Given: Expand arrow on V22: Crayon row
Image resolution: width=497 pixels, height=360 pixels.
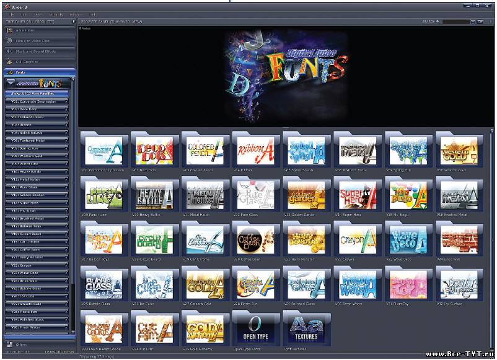Looking at the screenshot, I should (66, 265).
